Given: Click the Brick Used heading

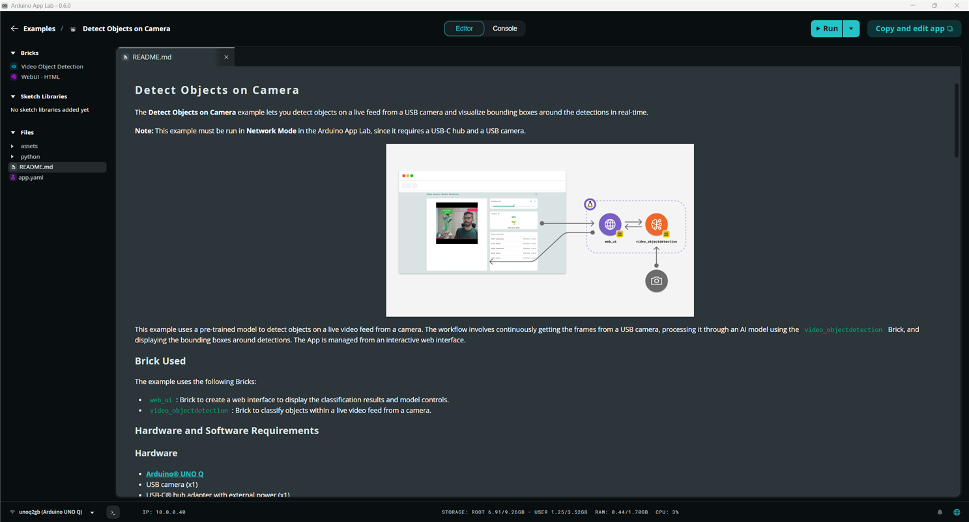Looking at the screenshot, I should (160, 361).
